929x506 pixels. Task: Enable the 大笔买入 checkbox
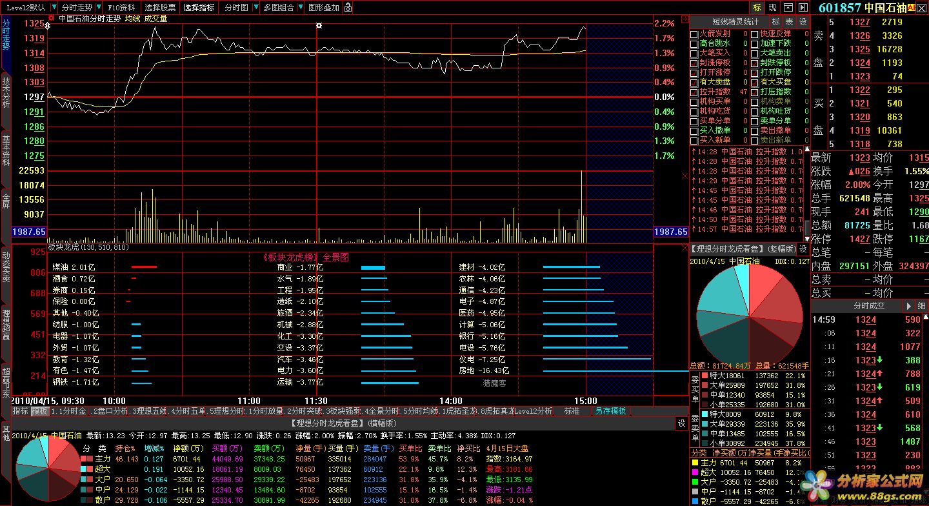pyautogui.click(x=694, y=53)
